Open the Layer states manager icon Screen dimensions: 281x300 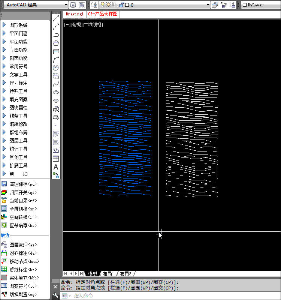pos(232,5)
